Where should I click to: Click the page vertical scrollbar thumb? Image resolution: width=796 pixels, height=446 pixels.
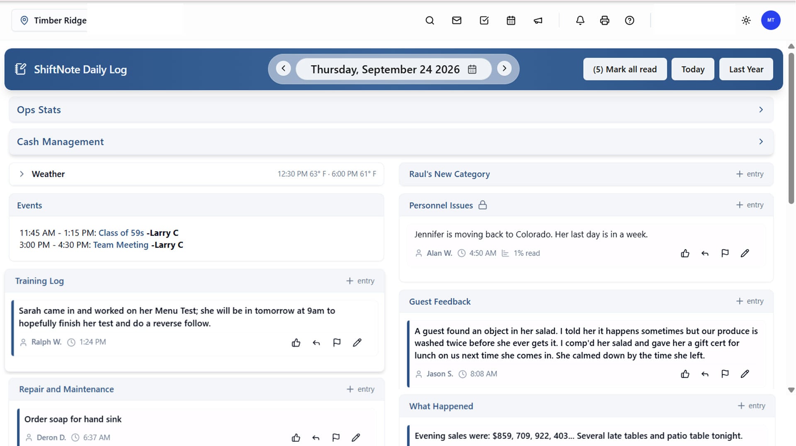(x=791, y=128)
